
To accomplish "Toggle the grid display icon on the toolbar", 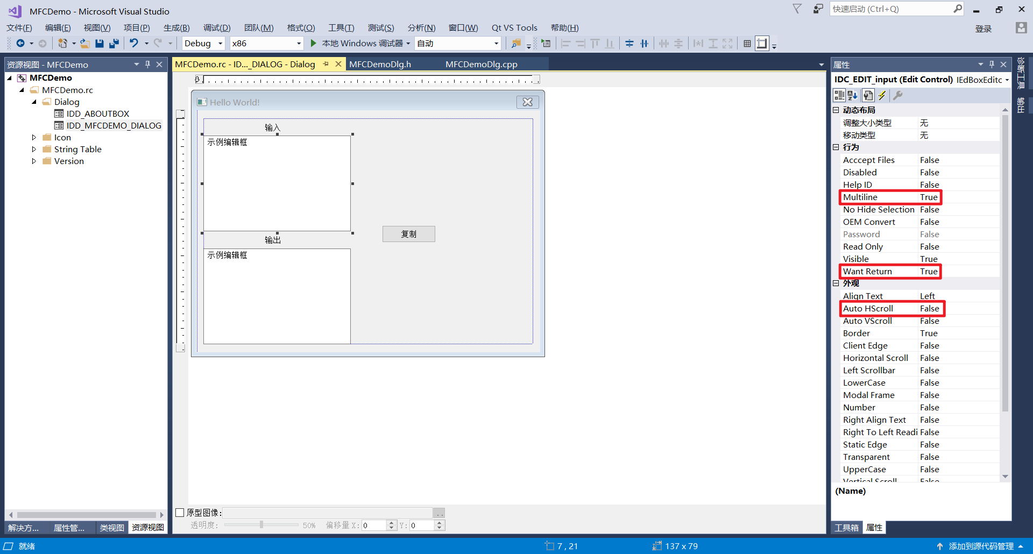I will [x=747, y=43].
